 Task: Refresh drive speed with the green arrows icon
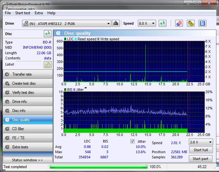pyautogui.click(x=163, y=23)
